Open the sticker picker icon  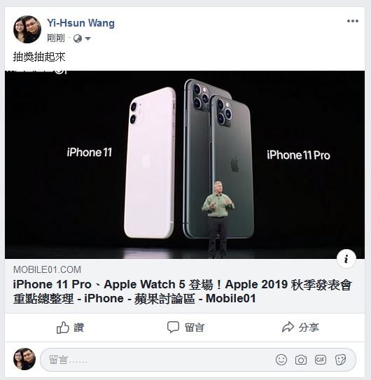coord(340,360)
